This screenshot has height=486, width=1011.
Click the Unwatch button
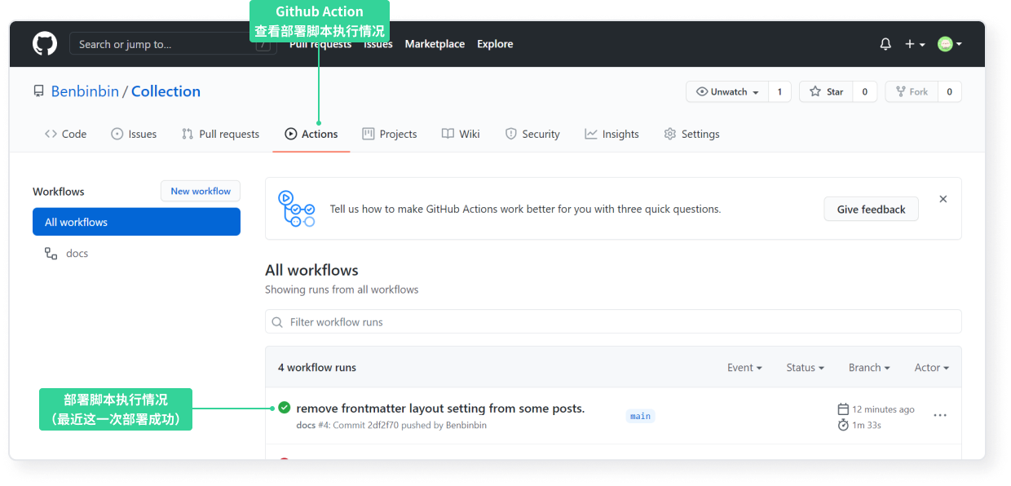727,91
